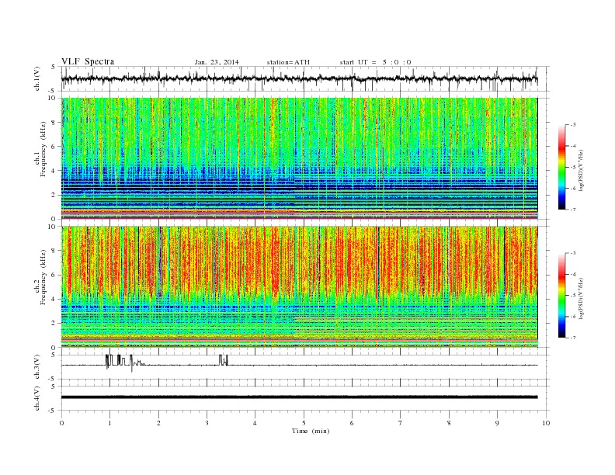Screen dimensions: 615x475
Task: Click the "-7" label on ch.1 colorbar
Action: point(572,210)
